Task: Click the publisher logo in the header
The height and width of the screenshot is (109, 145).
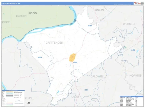Action: (139, 3)
